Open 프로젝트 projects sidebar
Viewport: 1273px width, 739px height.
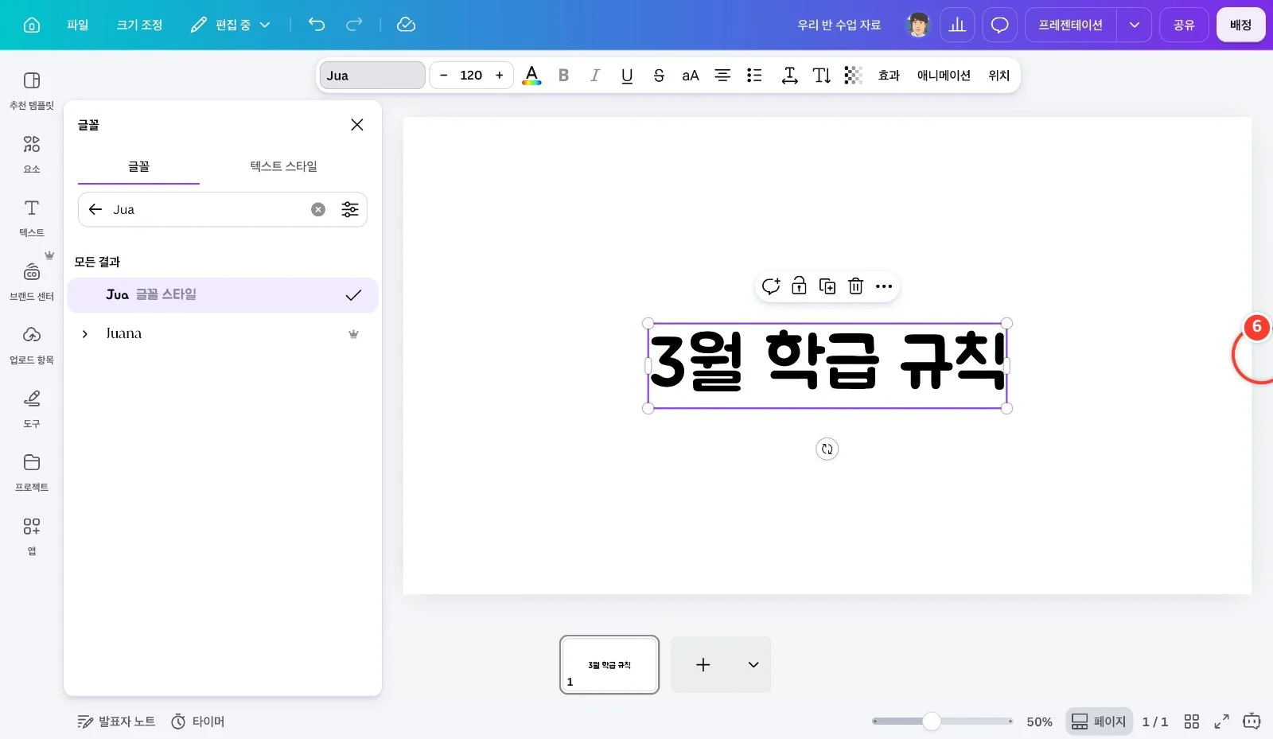click(32, 473)
